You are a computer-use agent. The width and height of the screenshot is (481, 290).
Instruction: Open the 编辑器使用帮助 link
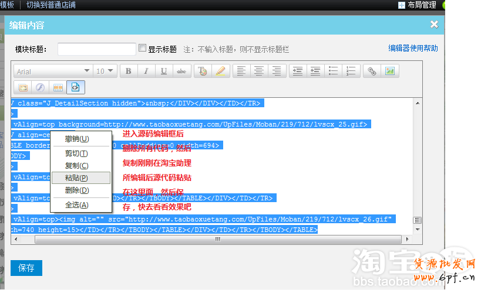[x=413, y=49]
